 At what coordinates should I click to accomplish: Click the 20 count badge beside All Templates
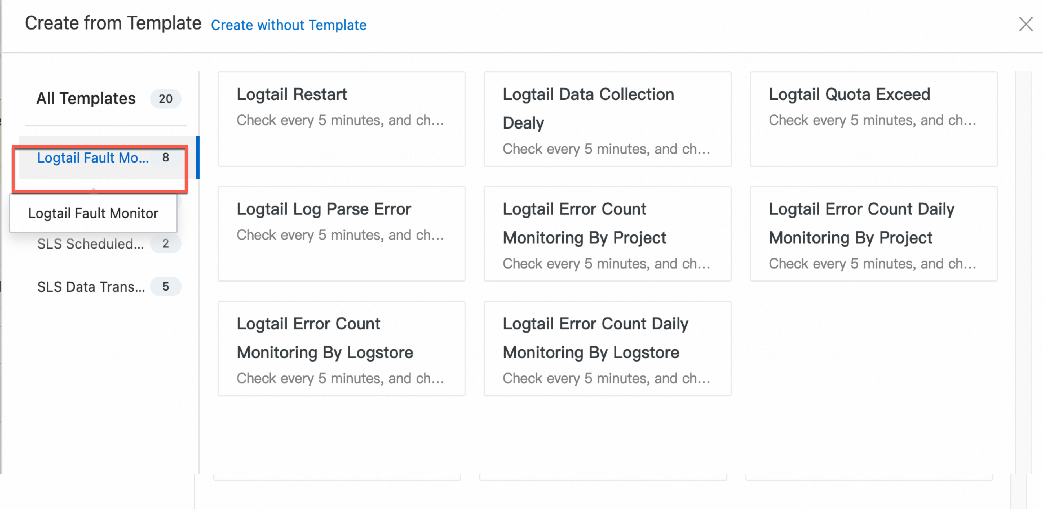pyautogui.click(x=165, y=98)
